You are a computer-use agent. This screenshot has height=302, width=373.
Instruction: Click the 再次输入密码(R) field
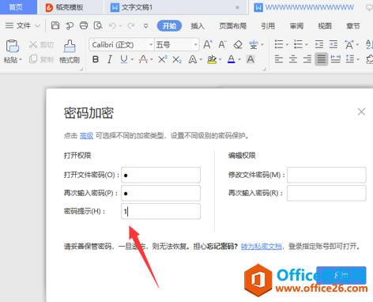pos(326,193)
